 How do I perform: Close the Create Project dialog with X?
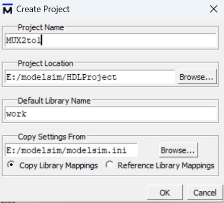(213, 9)
